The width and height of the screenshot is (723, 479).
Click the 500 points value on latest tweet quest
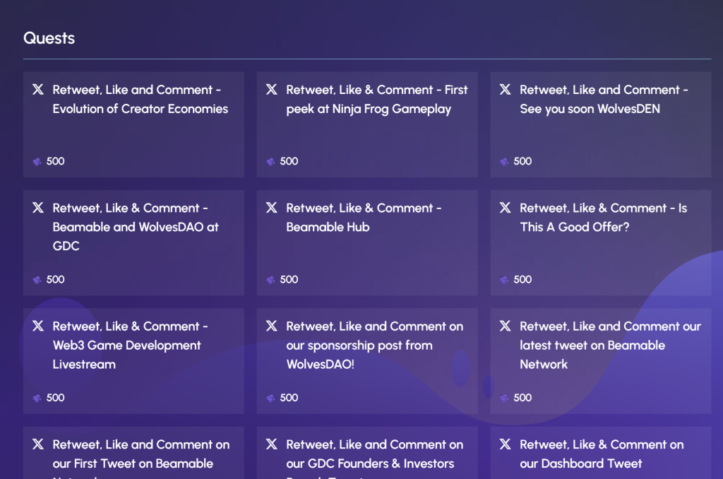[522, 397]
